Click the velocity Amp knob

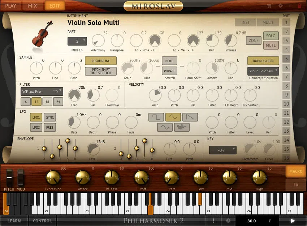(x=155, y=95)
